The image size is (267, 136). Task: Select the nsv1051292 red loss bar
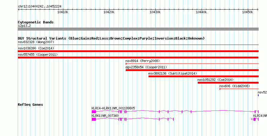point(228,83)
